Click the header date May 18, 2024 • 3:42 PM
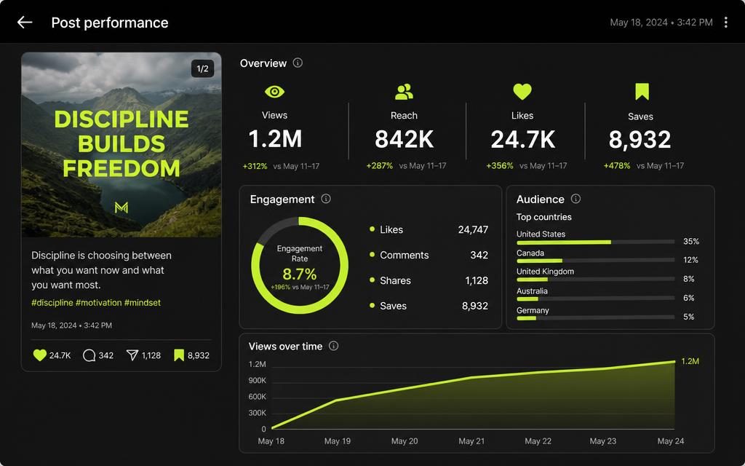The image size is (745, 466). (x=661, y=23)
